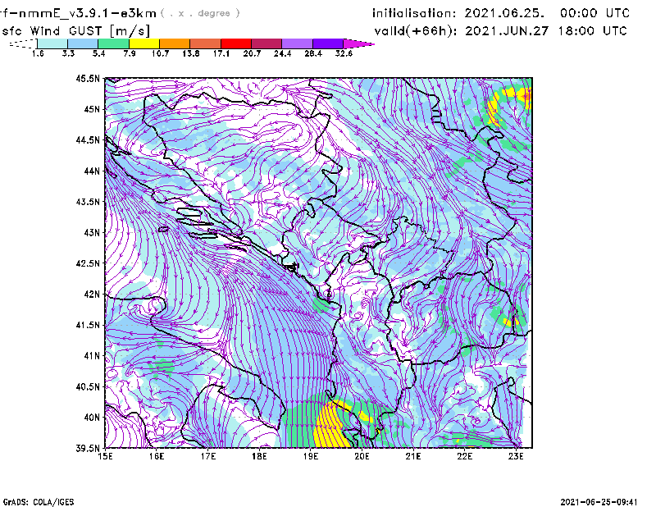Screen dimensions: 656x507
Task: Click the '20E' longitude label
Action: [x=362, y=456]
